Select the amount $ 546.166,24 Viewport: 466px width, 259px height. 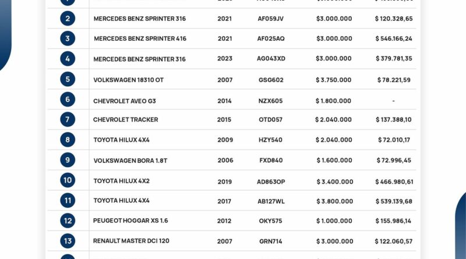[x=394, y=39]
